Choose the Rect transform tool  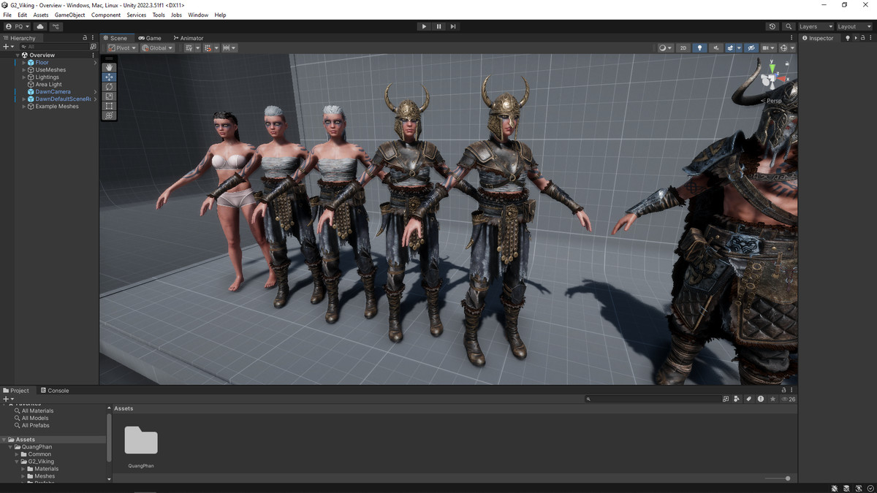(x=109, y=106)
